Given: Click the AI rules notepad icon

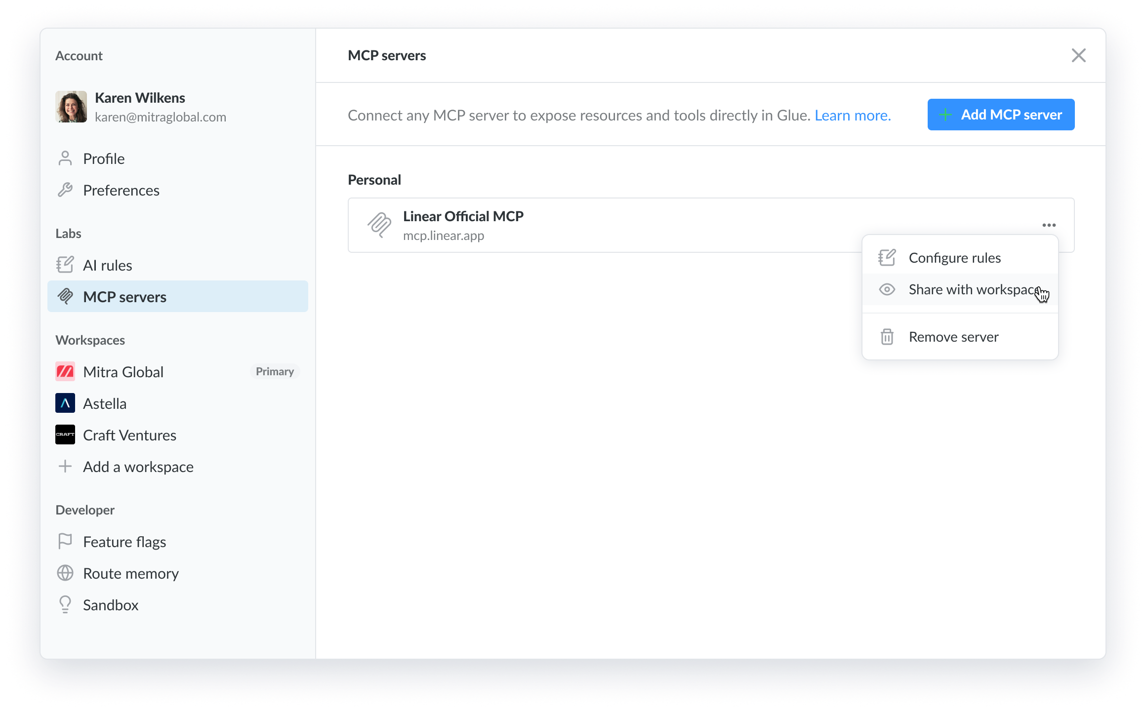Looking at the screenshot, I should 65,265.
